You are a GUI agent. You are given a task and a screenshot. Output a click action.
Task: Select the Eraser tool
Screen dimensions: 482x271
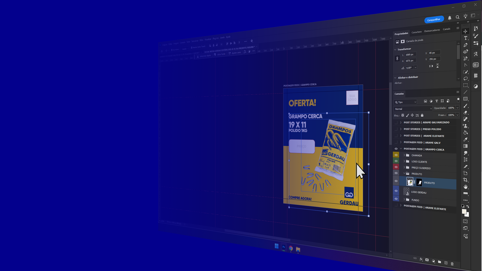(x=465, y=112)
